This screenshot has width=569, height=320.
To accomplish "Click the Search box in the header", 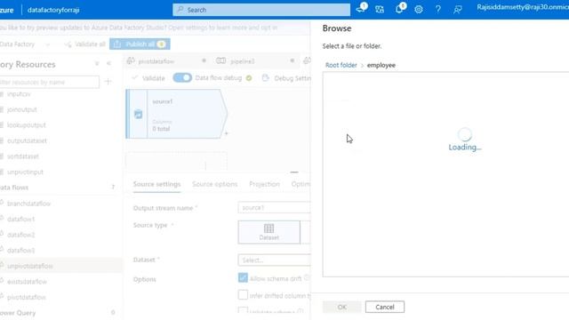I will (261, 10).
